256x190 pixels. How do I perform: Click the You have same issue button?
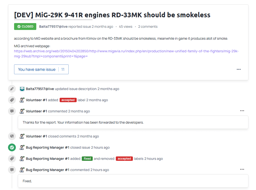(x=41, y=69)
